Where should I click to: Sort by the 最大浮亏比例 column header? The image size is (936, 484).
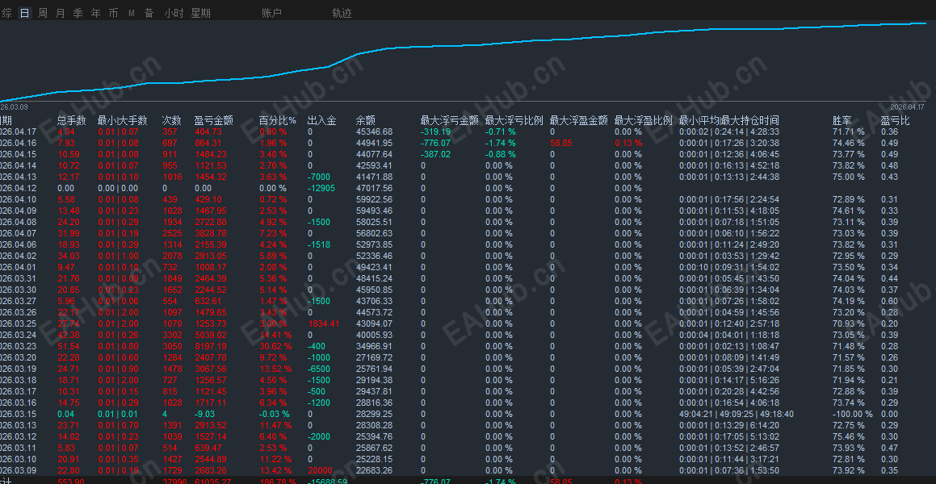(x=514, y=120)
